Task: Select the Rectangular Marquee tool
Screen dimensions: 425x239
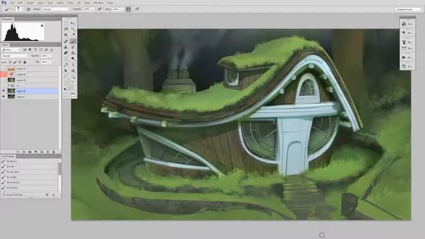Action: 66,23
